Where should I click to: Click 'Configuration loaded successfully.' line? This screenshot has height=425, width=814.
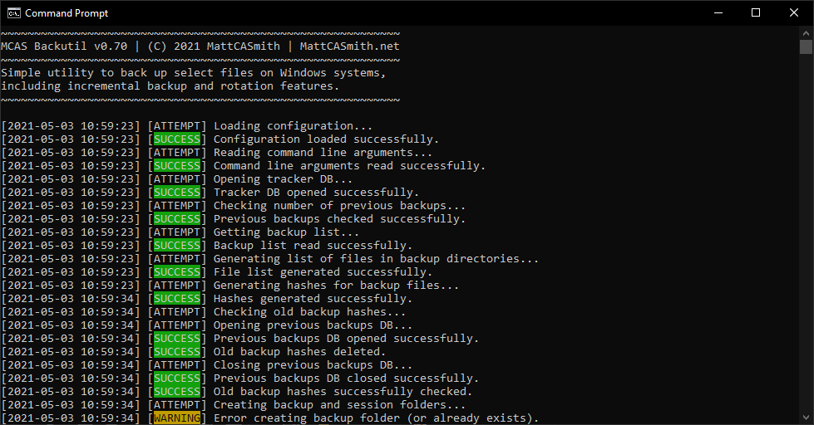click(x=326, y=139)
